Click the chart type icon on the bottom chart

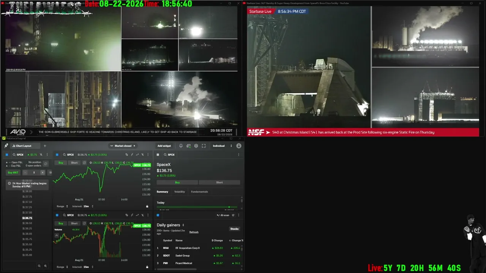pyautogui.click(x=137, y=215)
